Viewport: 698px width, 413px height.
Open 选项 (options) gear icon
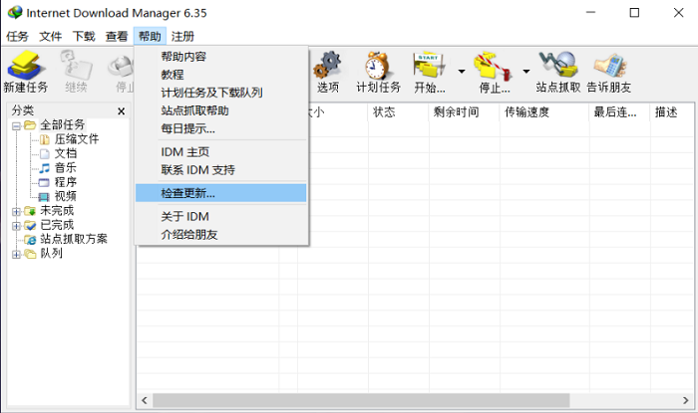328,65
